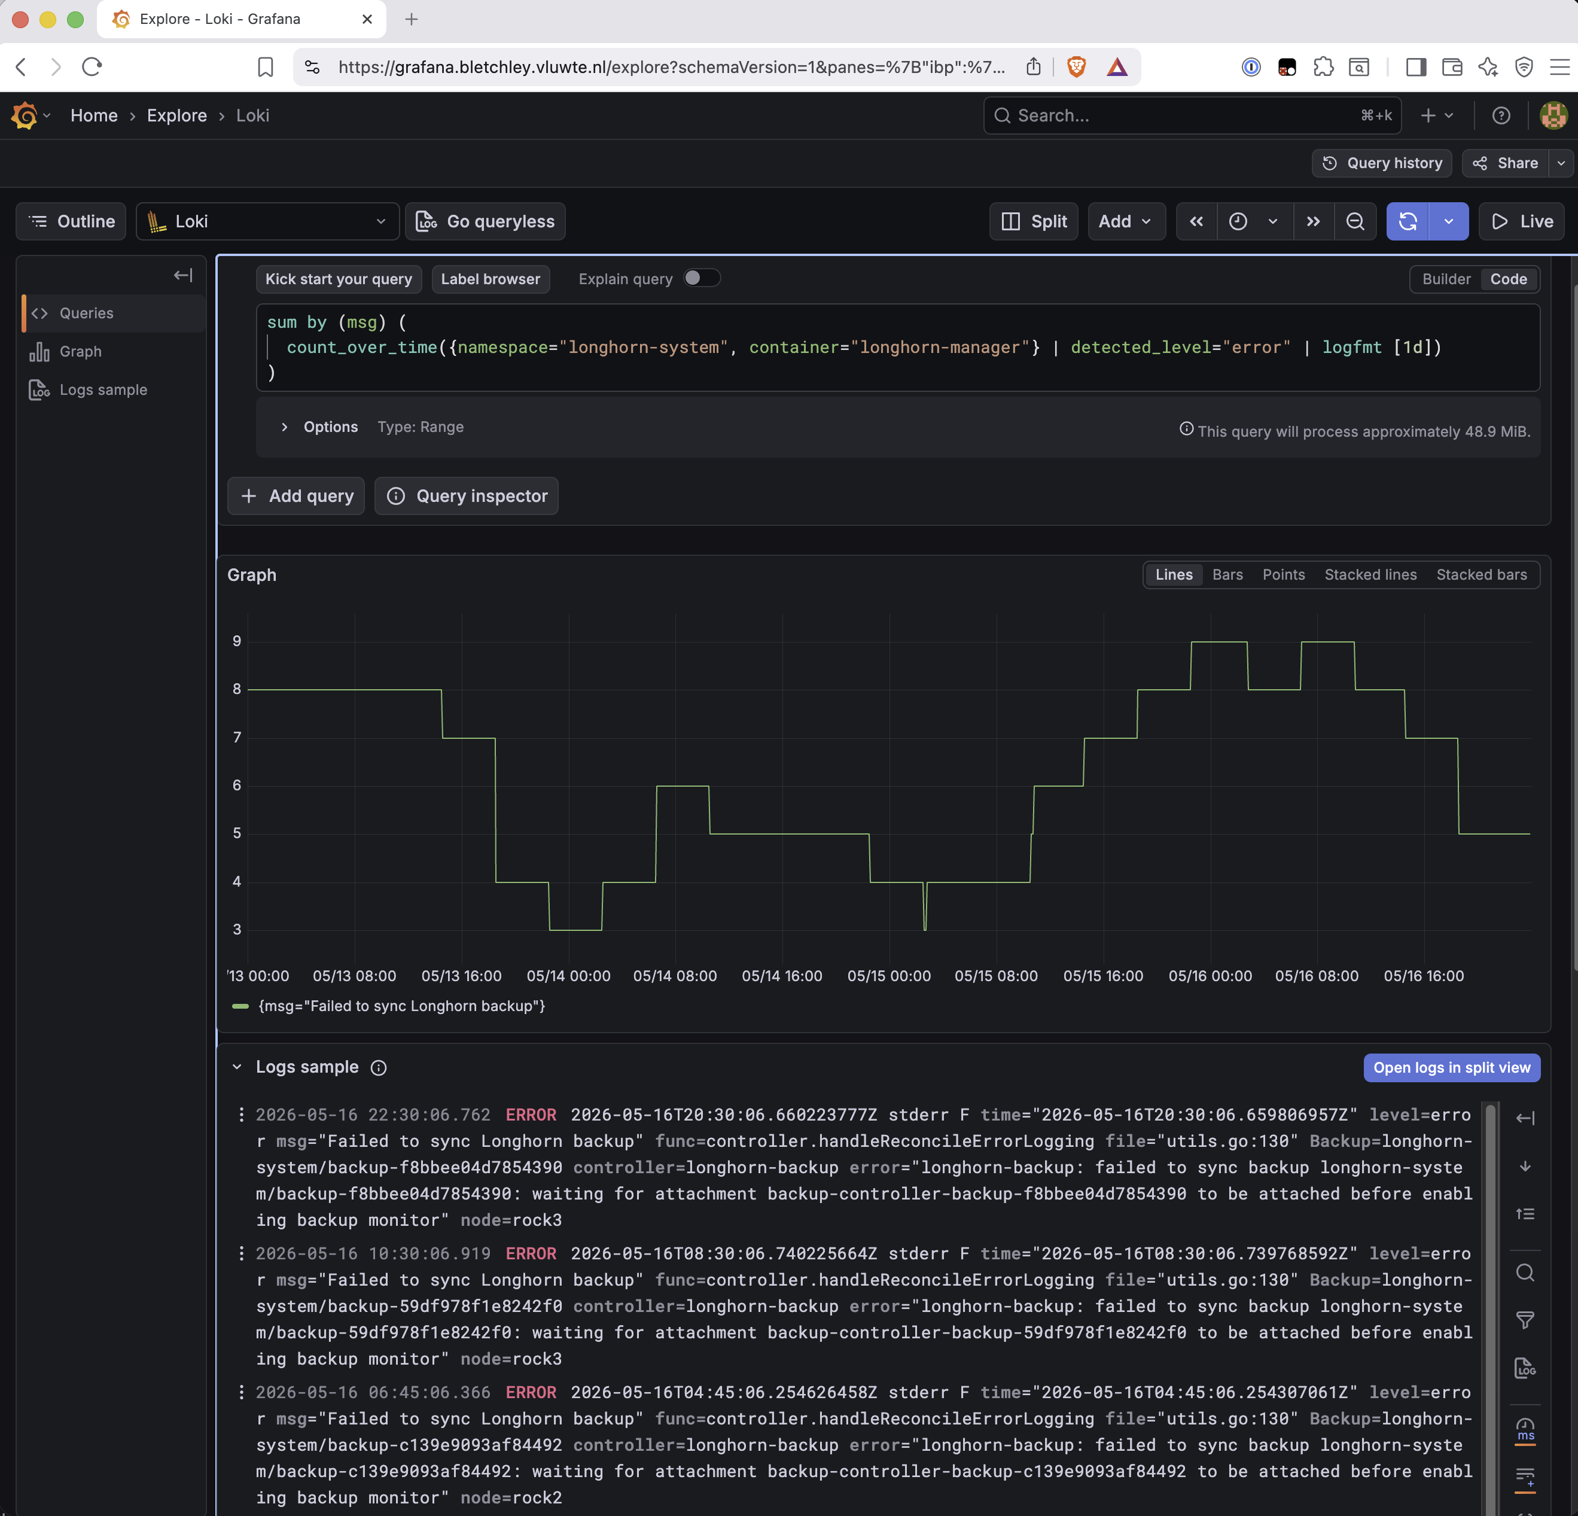Image resolution: width=1578 pixels, height=1516 pixels.
Task: Open logs in split view
Action: click(1452, 1067)
